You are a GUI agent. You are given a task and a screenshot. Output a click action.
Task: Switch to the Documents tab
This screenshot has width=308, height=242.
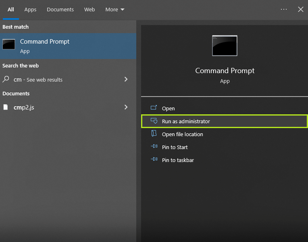[60, 9]
